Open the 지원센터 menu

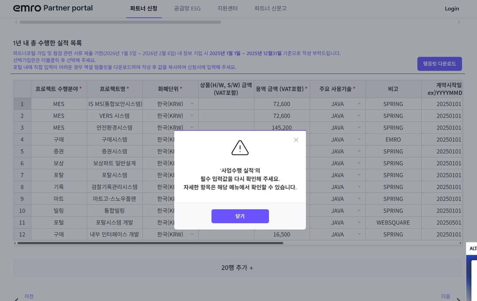[x=228, y=9]
